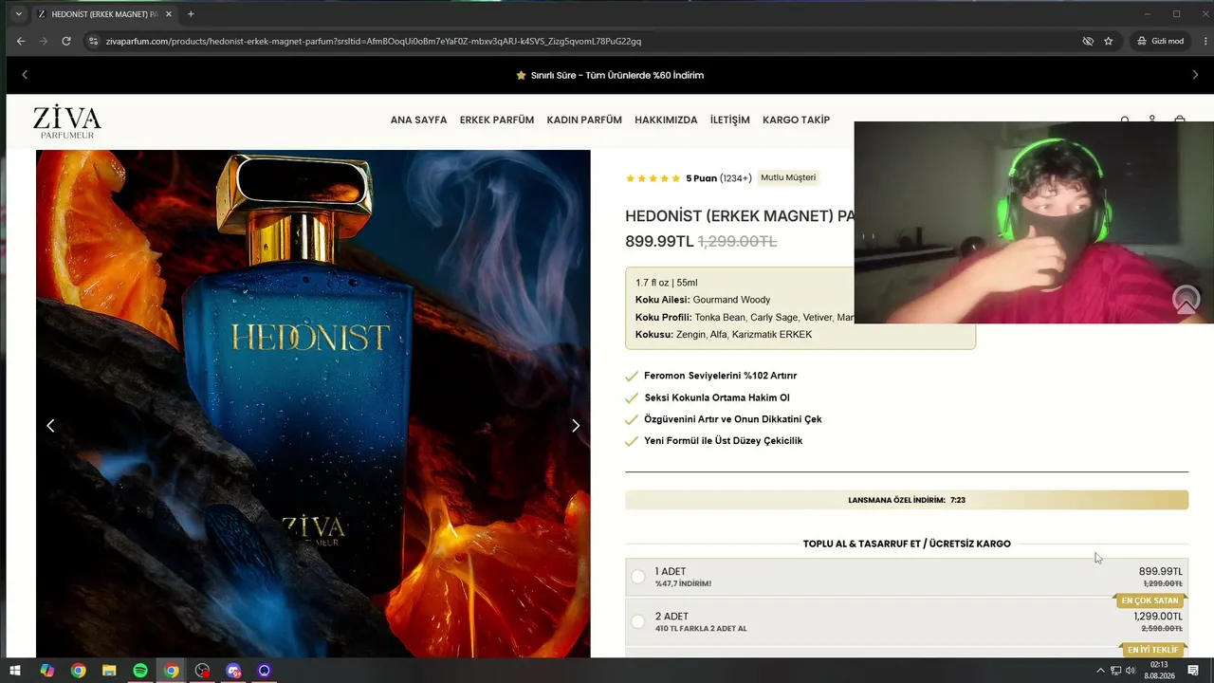Open Discord from the taskbar
This screenshot has width=1214, height=683.
[233, 671]
